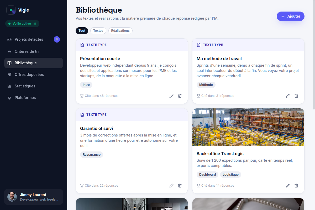Screen dimensions: 315x210
Task: Open Projets détectés in sidebar
Action: 34,39
